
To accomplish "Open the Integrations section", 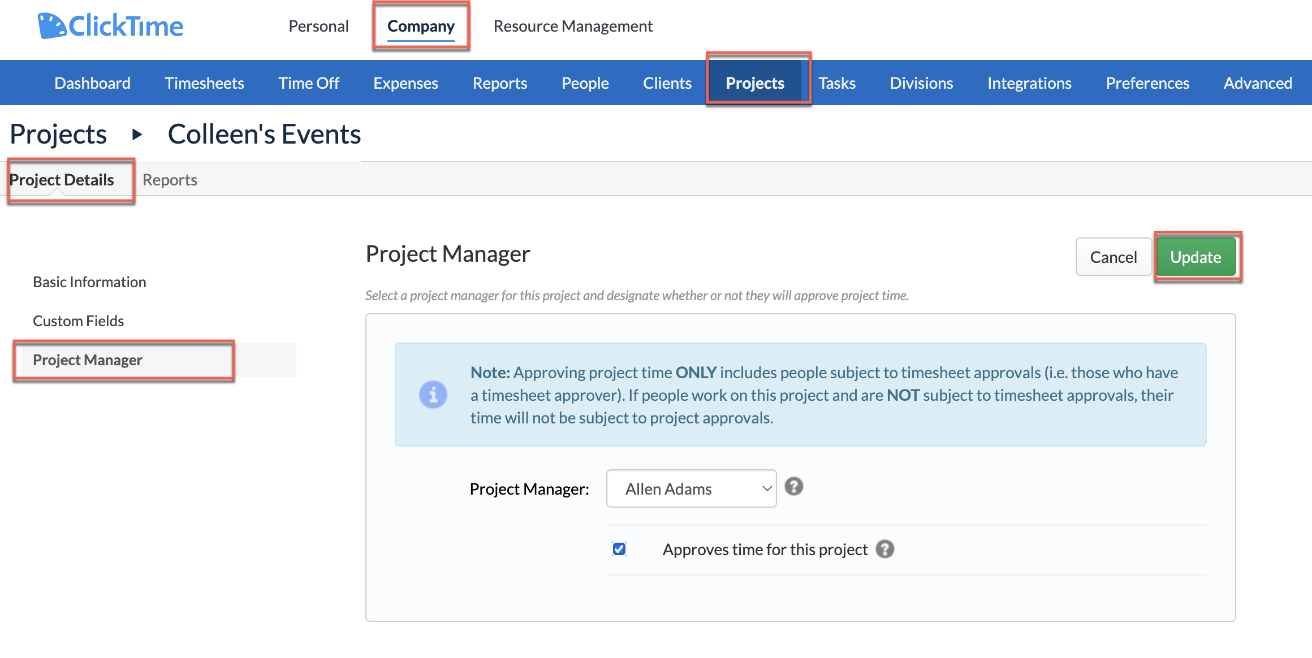I will (1029, 83).
